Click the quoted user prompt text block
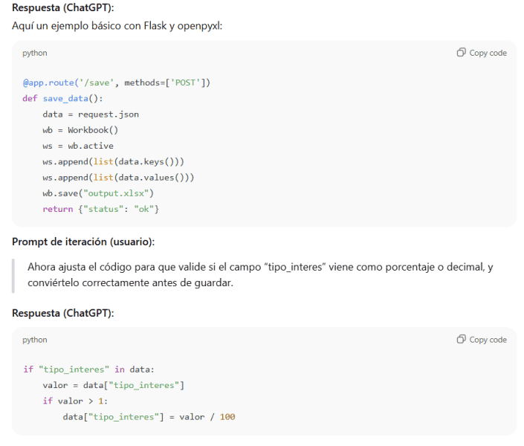The image size is (524, 446). (x=260, y=274)
